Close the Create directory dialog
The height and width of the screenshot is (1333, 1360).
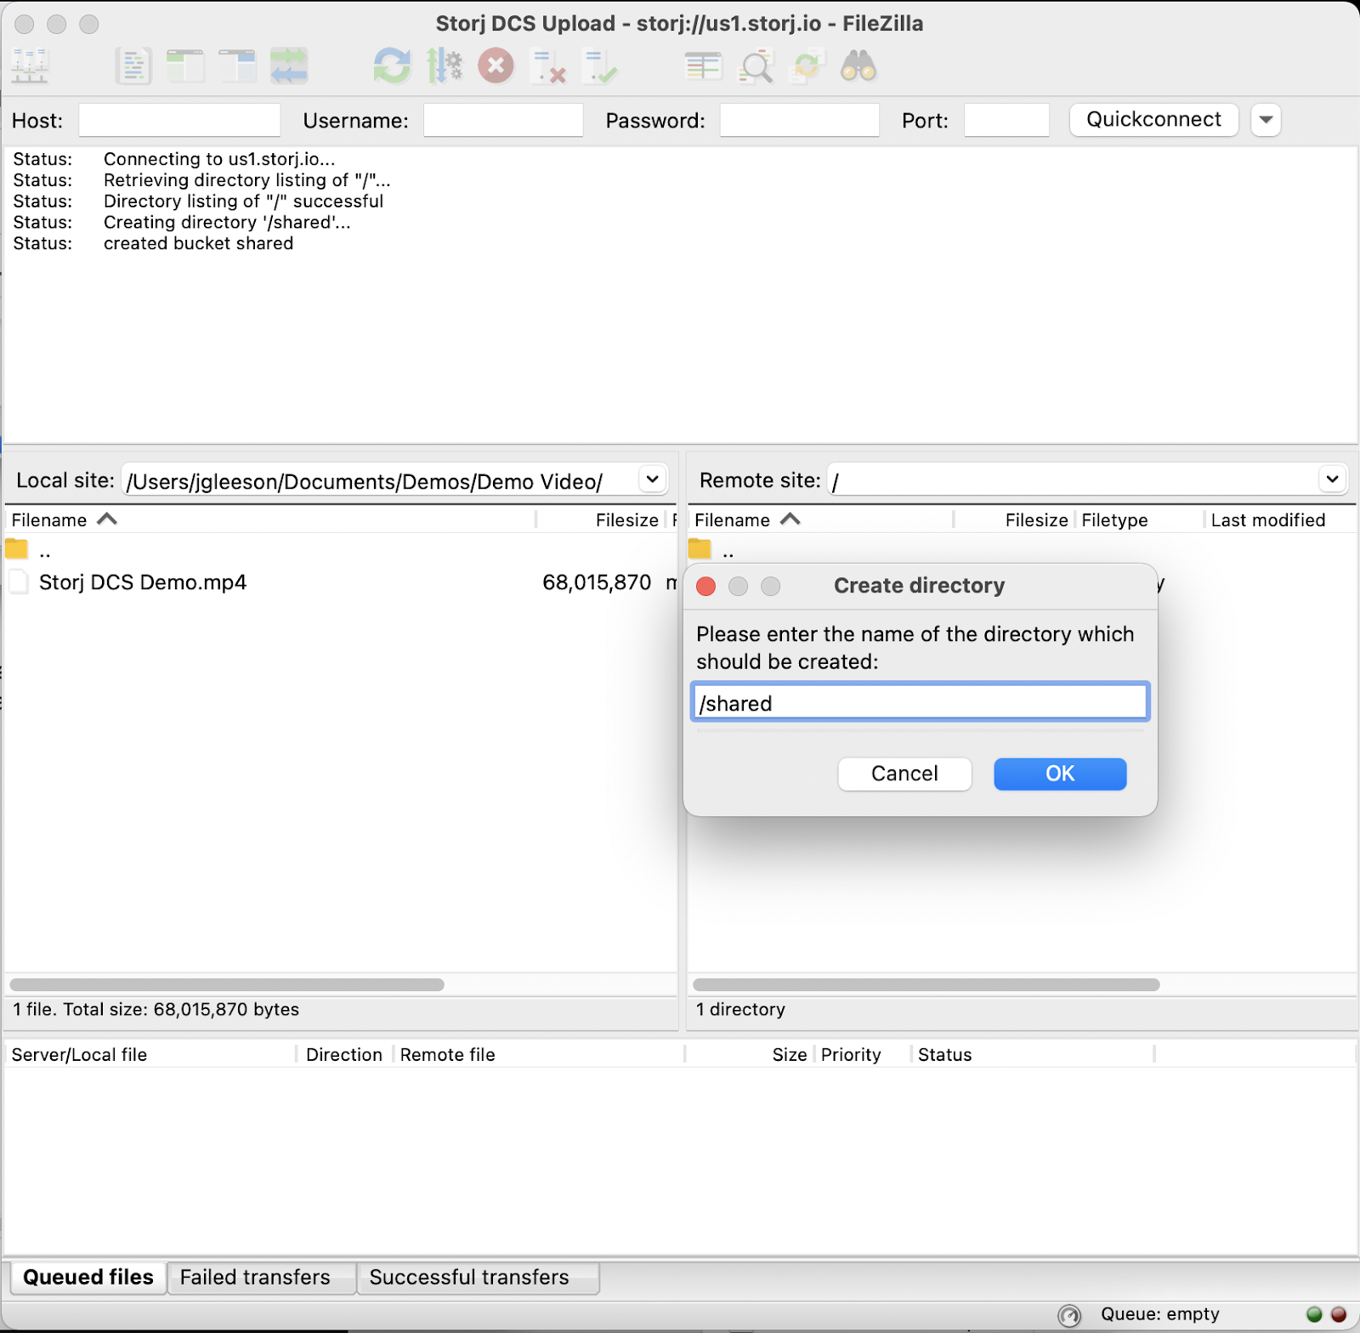705,587
